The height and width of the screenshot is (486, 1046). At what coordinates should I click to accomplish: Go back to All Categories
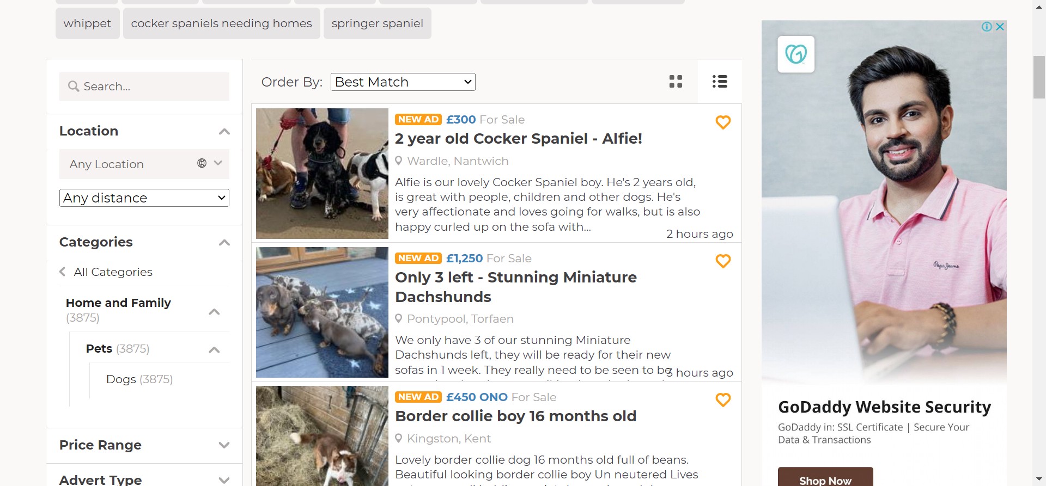click(113, 272)
